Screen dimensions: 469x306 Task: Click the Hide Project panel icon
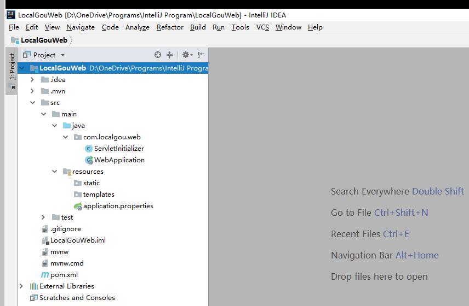tap(201, 55)
